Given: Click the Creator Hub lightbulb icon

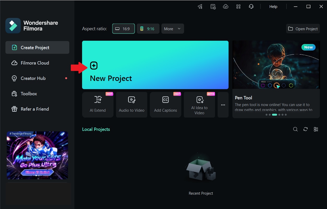Looking at the screenshot, I should tap(14, 78).
